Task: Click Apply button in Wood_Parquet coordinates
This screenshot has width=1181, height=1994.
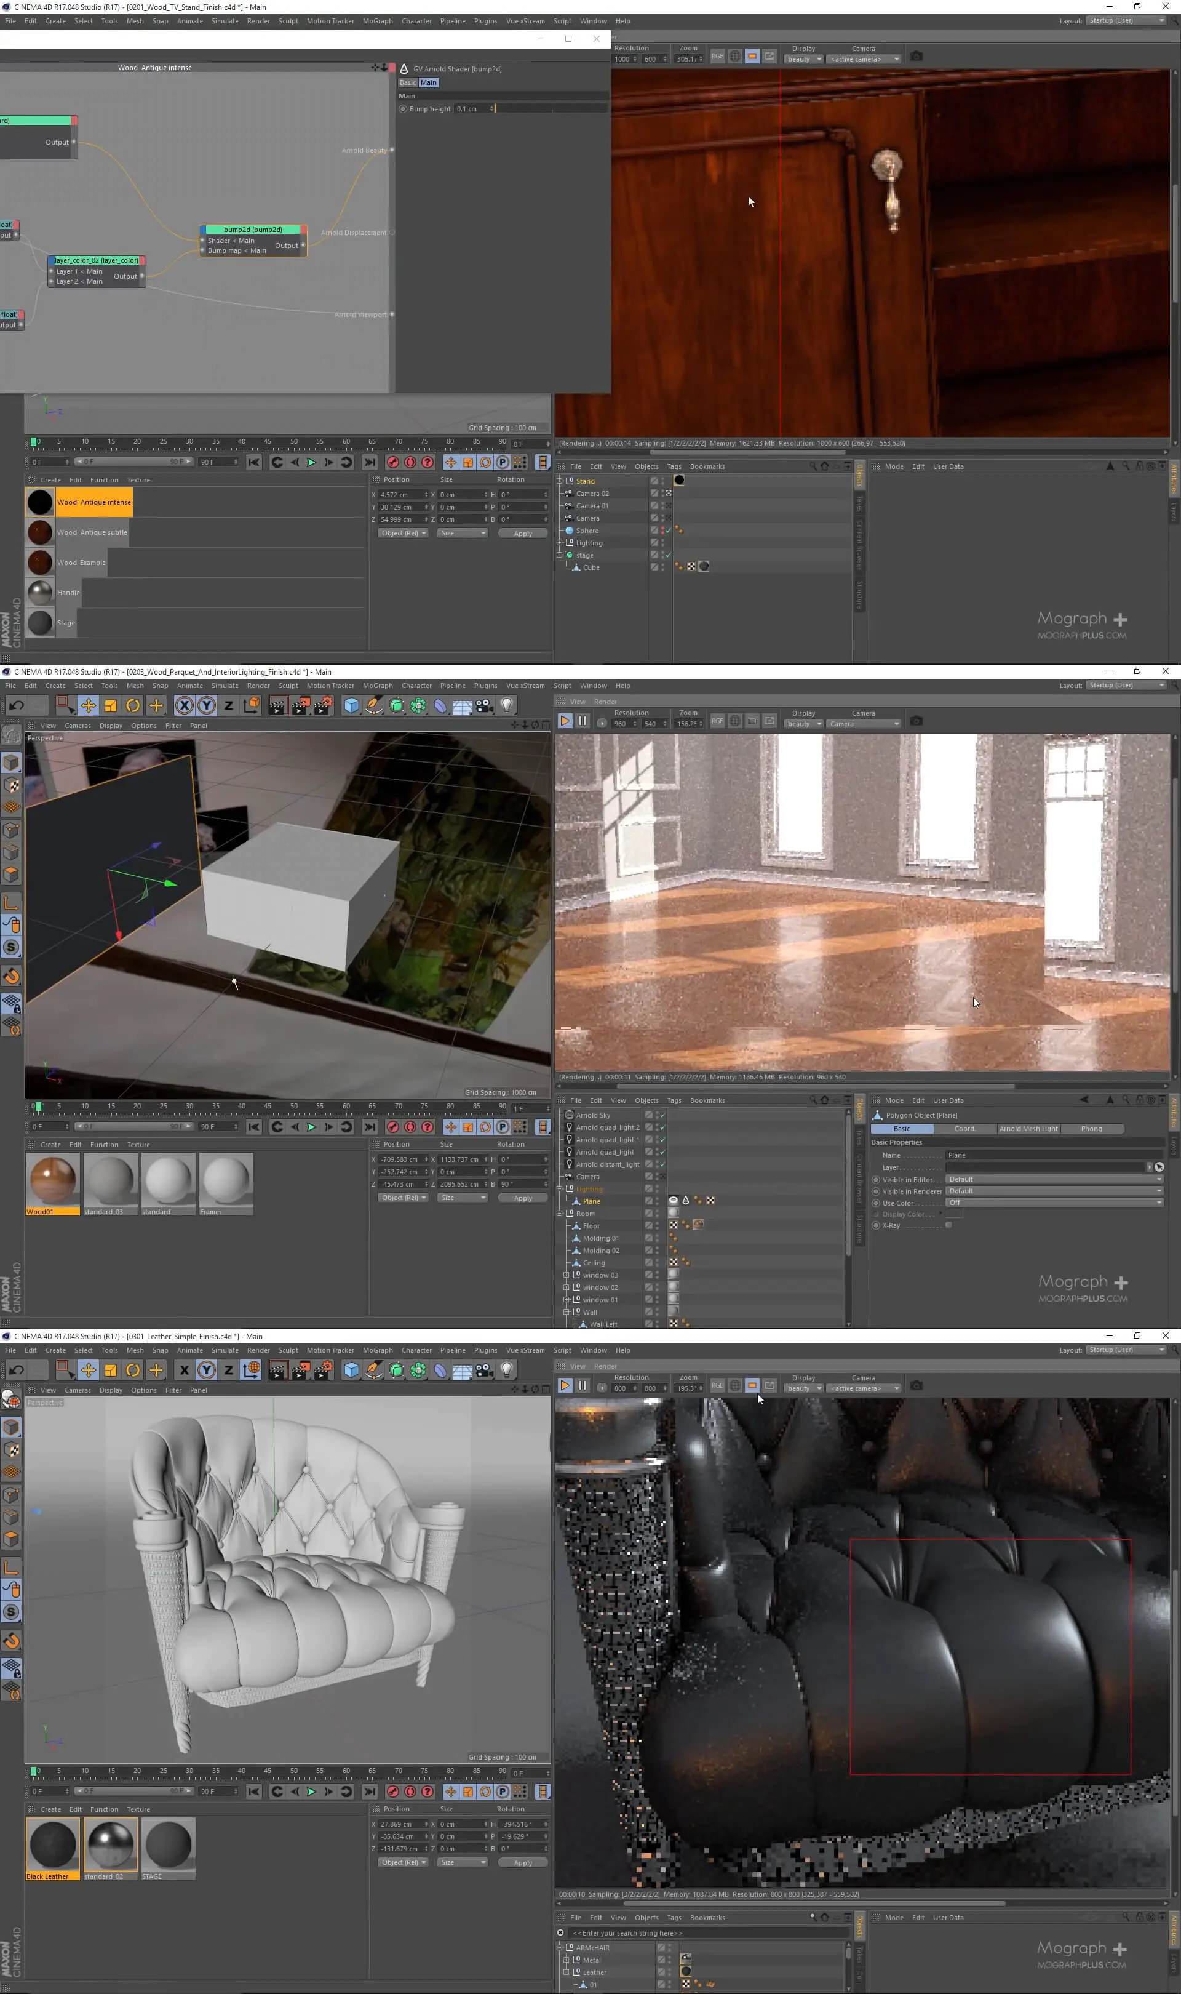Action: tap(523, 1198)
